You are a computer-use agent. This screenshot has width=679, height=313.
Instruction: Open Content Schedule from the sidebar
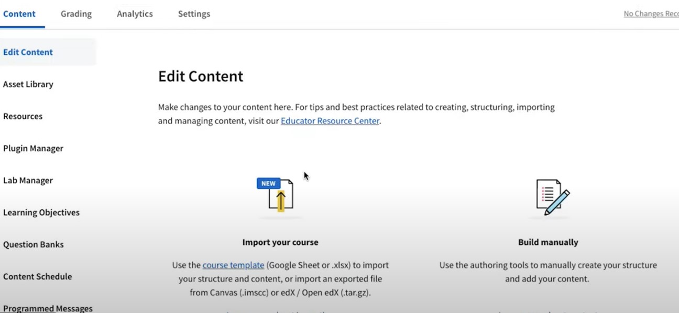pos(38,276)
